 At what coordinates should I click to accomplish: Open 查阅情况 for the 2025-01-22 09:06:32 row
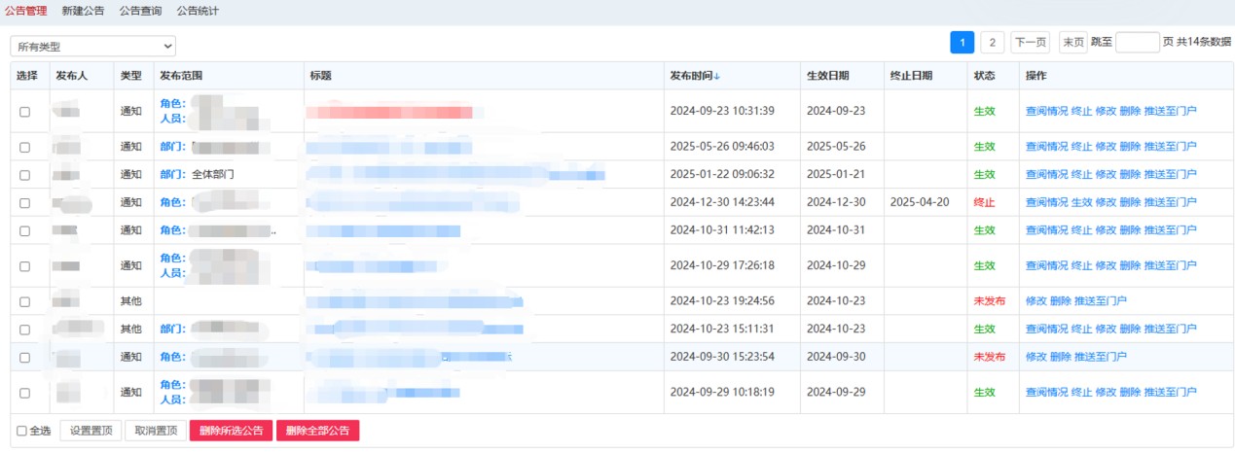click(1046, 175)
